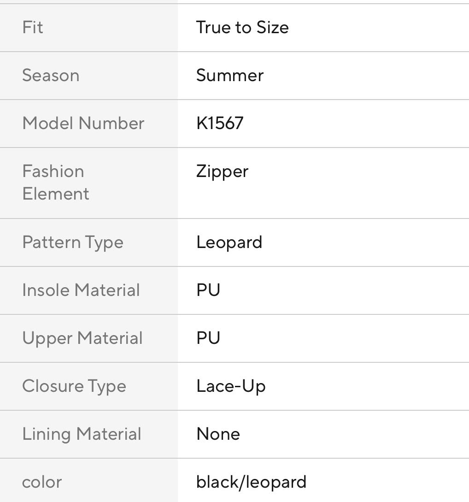469x502 pixels.
Task: Click the "Season" attribute label
Action: [x=51, y=76]
